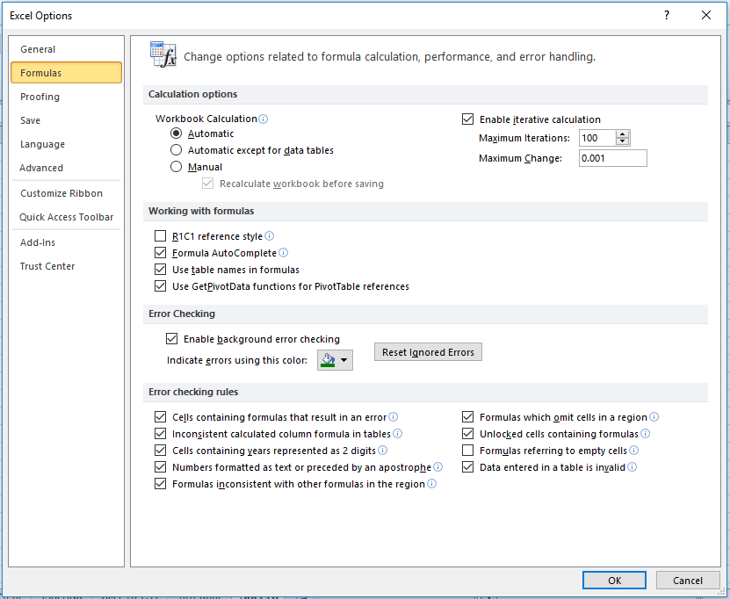Open the Add-Ins category

tap(66, 242)
